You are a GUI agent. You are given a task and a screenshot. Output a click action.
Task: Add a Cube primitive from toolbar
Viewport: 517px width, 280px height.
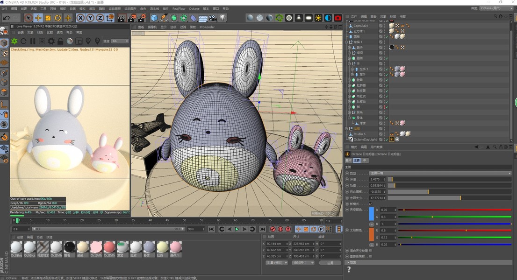click(154, 18)
